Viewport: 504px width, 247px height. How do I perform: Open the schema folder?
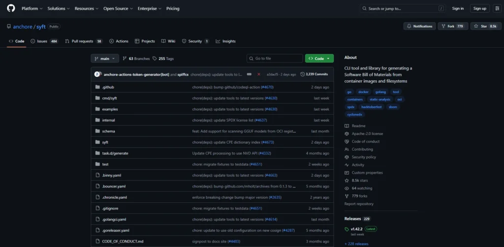[x=108, y=131]
